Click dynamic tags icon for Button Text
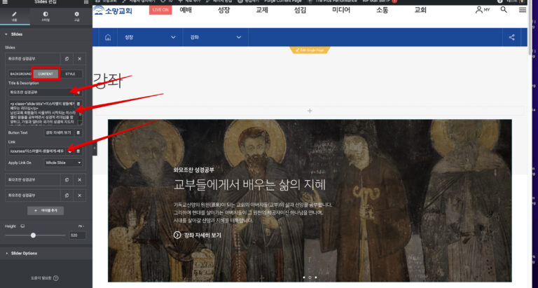 pos(78,132)
